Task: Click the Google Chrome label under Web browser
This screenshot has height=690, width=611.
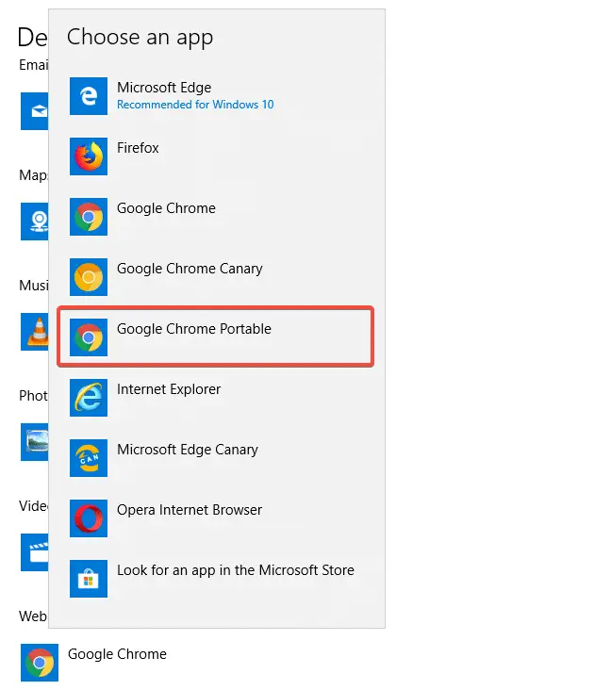Action: (117, 654)
